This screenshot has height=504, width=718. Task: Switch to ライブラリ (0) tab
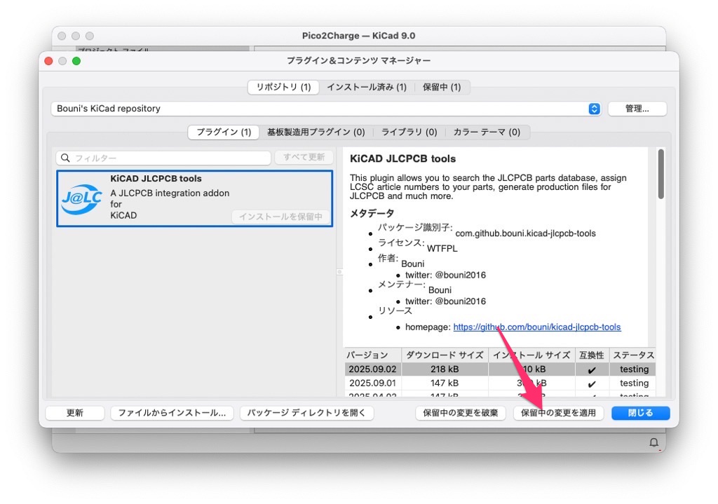(x=409, y=132)
